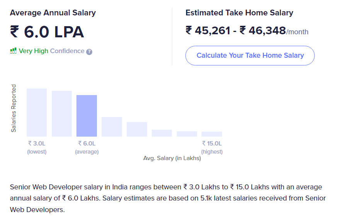Switch to the Average Annual Salary section
The width and height of the screenshot is (341, 224).
[x=53, y=13]
